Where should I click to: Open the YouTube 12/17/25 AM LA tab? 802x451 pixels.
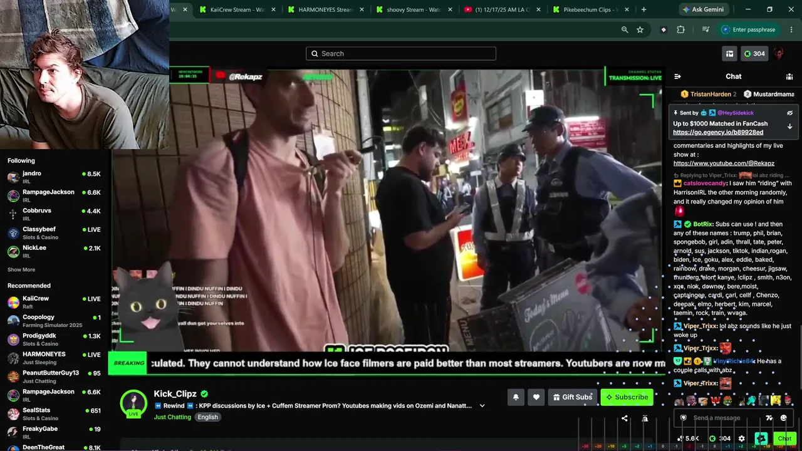click(x=502, y=9)
